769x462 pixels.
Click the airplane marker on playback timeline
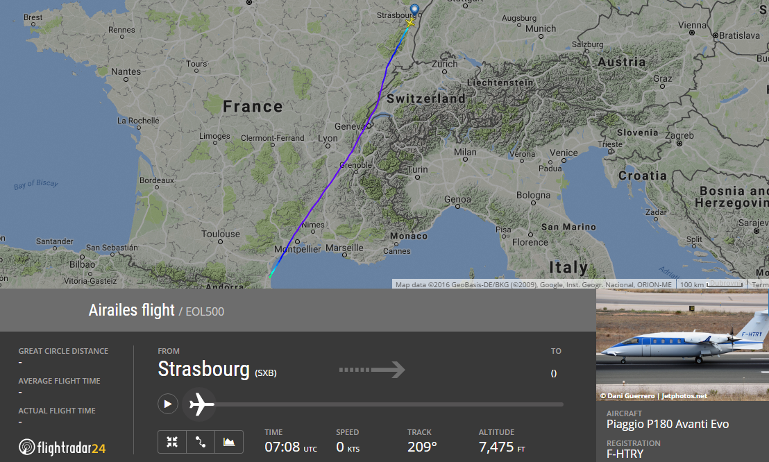[x=200, y=404]
